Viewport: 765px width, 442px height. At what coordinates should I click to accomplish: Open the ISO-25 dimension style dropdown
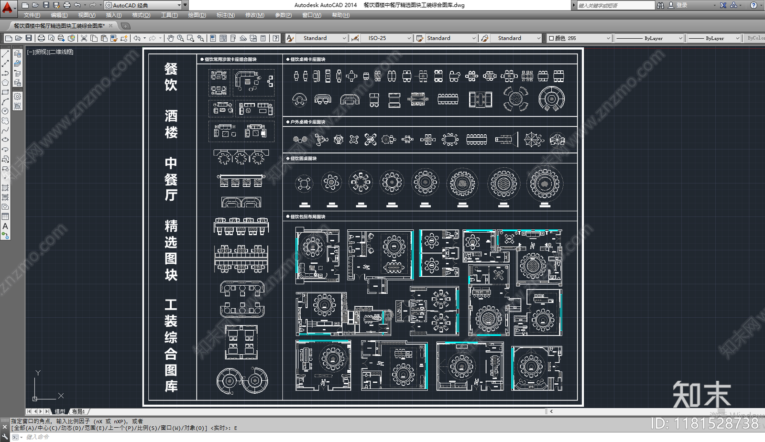pos(386,38)
